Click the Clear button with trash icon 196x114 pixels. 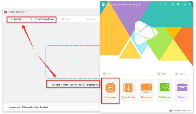[x=66, y=19]
